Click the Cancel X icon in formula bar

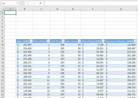pos(28,3)
